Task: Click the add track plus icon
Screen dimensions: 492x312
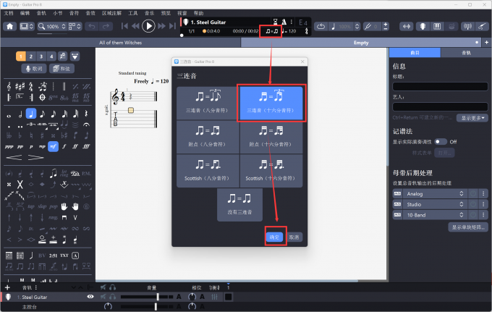Action: pyautogui.click(x=7, y=287)
